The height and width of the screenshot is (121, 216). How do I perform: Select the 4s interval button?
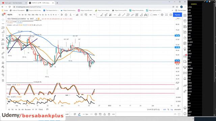48,15
